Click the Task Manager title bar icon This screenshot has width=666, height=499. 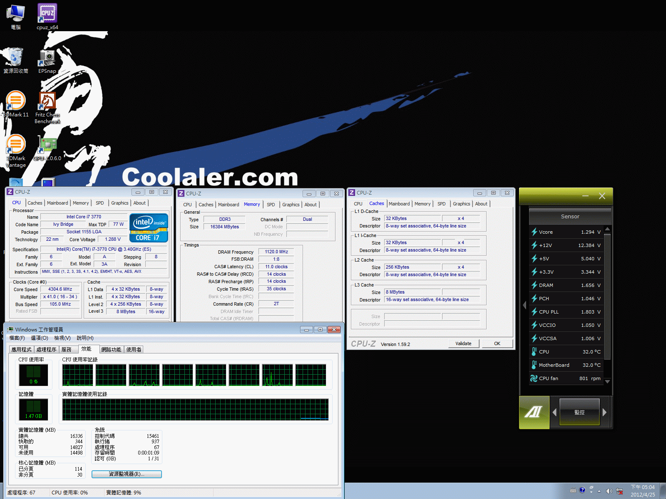10,329
